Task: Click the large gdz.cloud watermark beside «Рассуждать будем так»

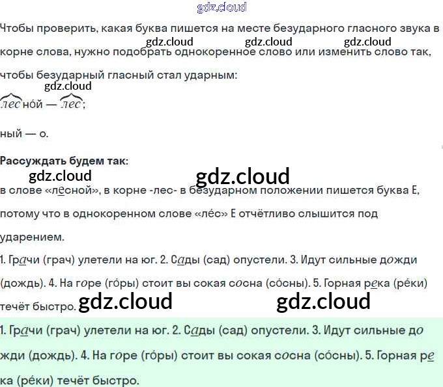Action: [242, 176]
